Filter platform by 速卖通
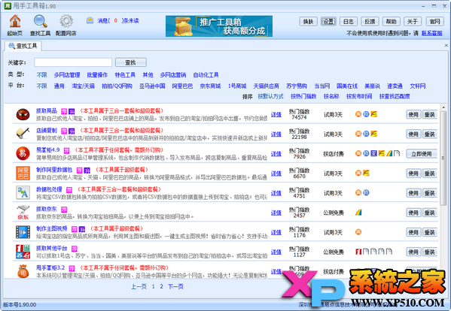 (395, 86)
